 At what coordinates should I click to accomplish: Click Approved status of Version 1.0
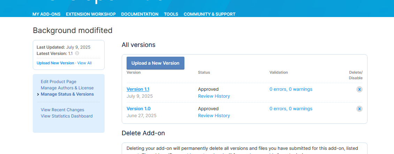click(208, 109)
